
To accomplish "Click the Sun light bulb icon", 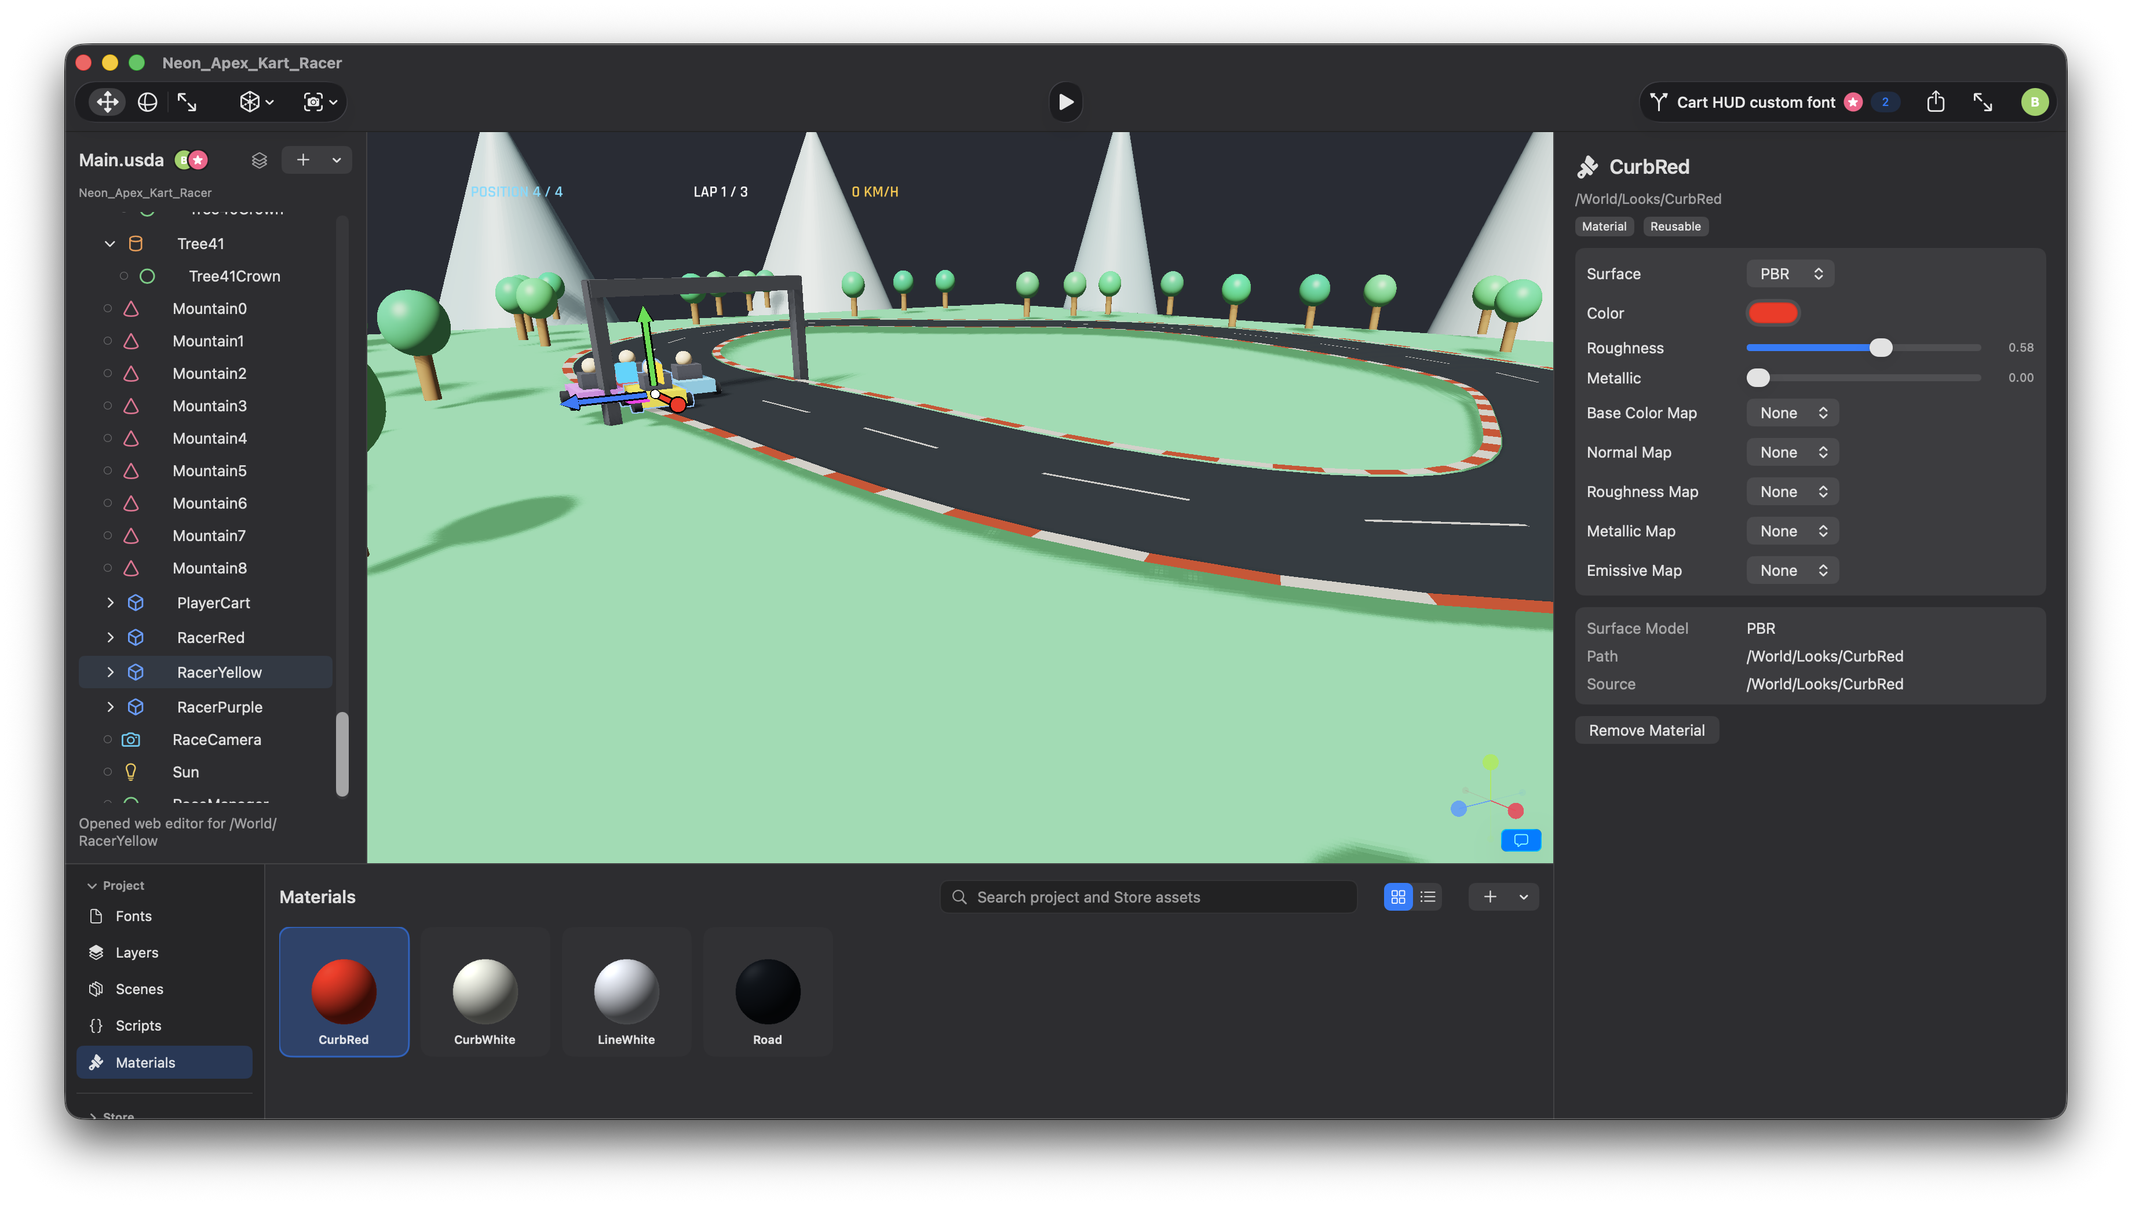I will [x=131, y=771].
